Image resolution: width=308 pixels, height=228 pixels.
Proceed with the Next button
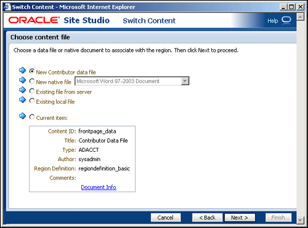240,218
